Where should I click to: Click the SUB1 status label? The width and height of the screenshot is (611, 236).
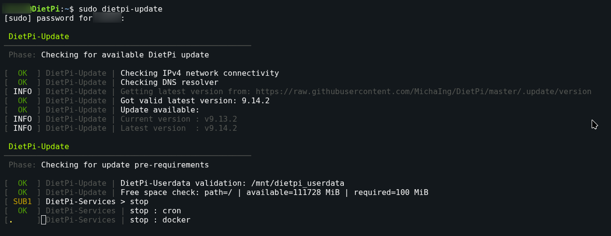tap(22, 201)
